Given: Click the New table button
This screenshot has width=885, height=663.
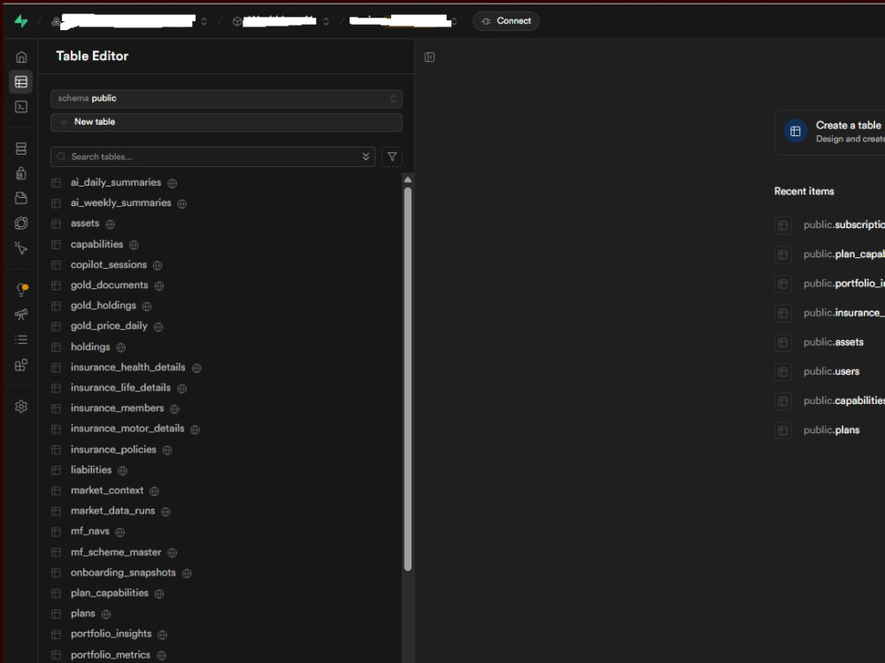Looking at the screenshot, I should click(227, 122).
